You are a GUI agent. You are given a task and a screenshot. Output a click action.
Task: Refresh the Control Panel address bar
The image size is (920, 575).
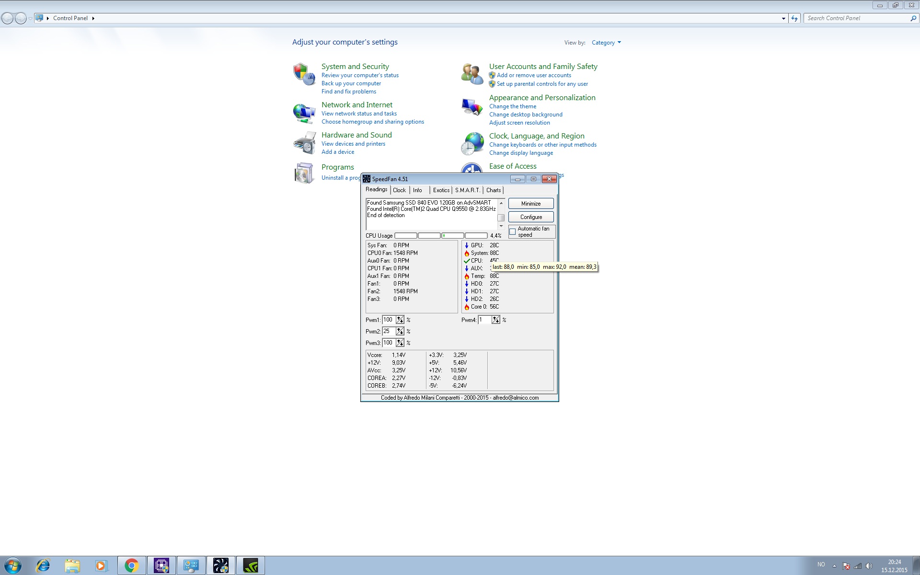(x=794, y=18)
